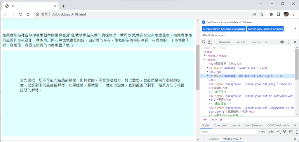Dismiss the DevTools language notice
This screenshot has width=299, height=142.
click(x=295, y=29)
